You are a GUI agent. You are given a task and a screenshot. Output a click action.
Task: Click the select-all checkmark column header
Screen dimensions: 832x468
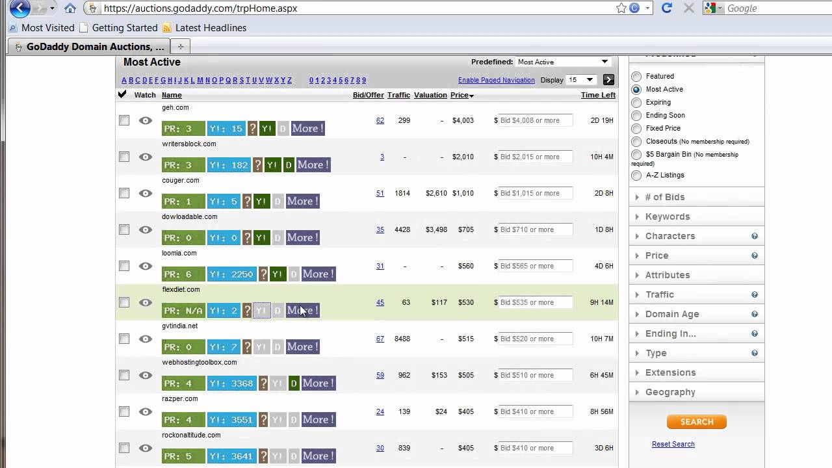click(x=122, y=95)
